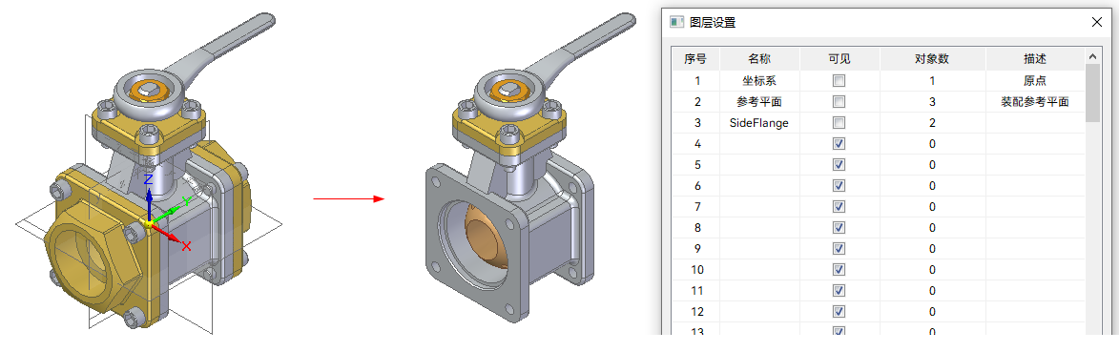
Task: Click the 描述 column header
Action: pyautogui.click(x=1035, y=59)
